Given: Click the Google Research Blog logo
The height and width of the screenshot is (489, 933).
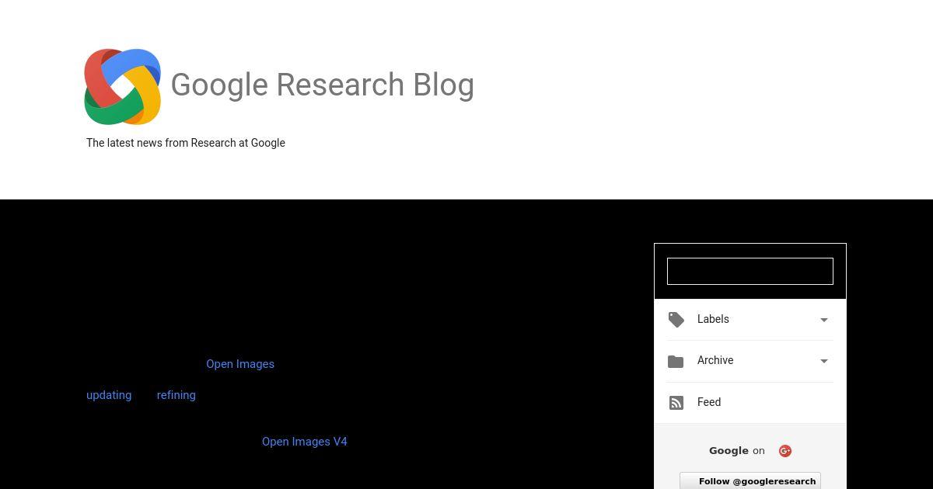Looking at the screenshot, I should click(123, 86).
